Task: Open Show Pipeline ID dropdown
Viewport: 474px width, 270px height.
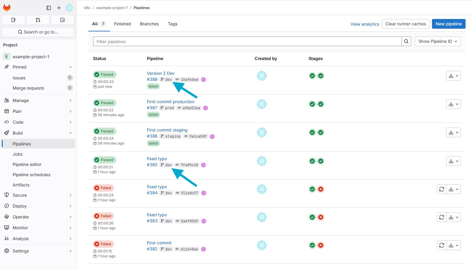Action: [x=437, y=42]
